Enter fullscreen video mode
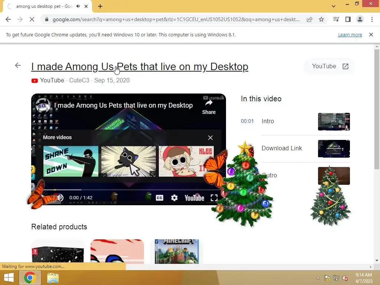 pyautogui.click(x=214, y=198)
